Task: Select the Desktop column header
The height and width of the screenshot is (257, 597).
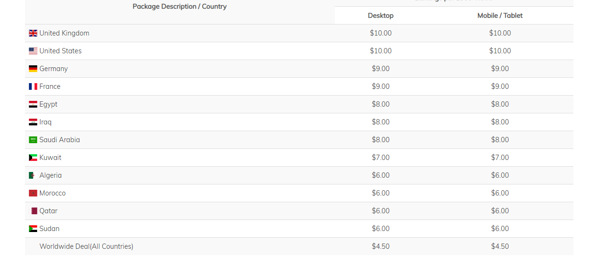Action: click(381, 15)
